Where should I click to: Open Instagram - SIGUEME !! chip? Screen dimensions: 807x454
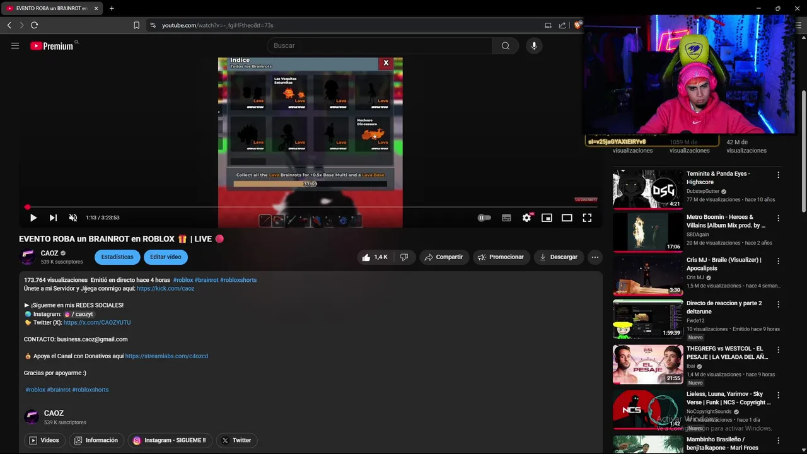click(170, 440)
